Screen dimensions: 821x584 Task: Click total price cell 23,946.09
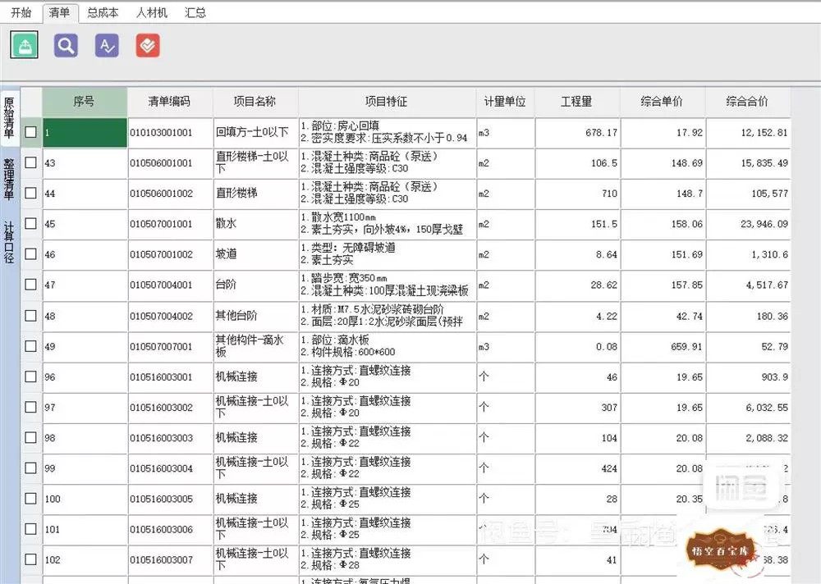(x=748, y=224)
